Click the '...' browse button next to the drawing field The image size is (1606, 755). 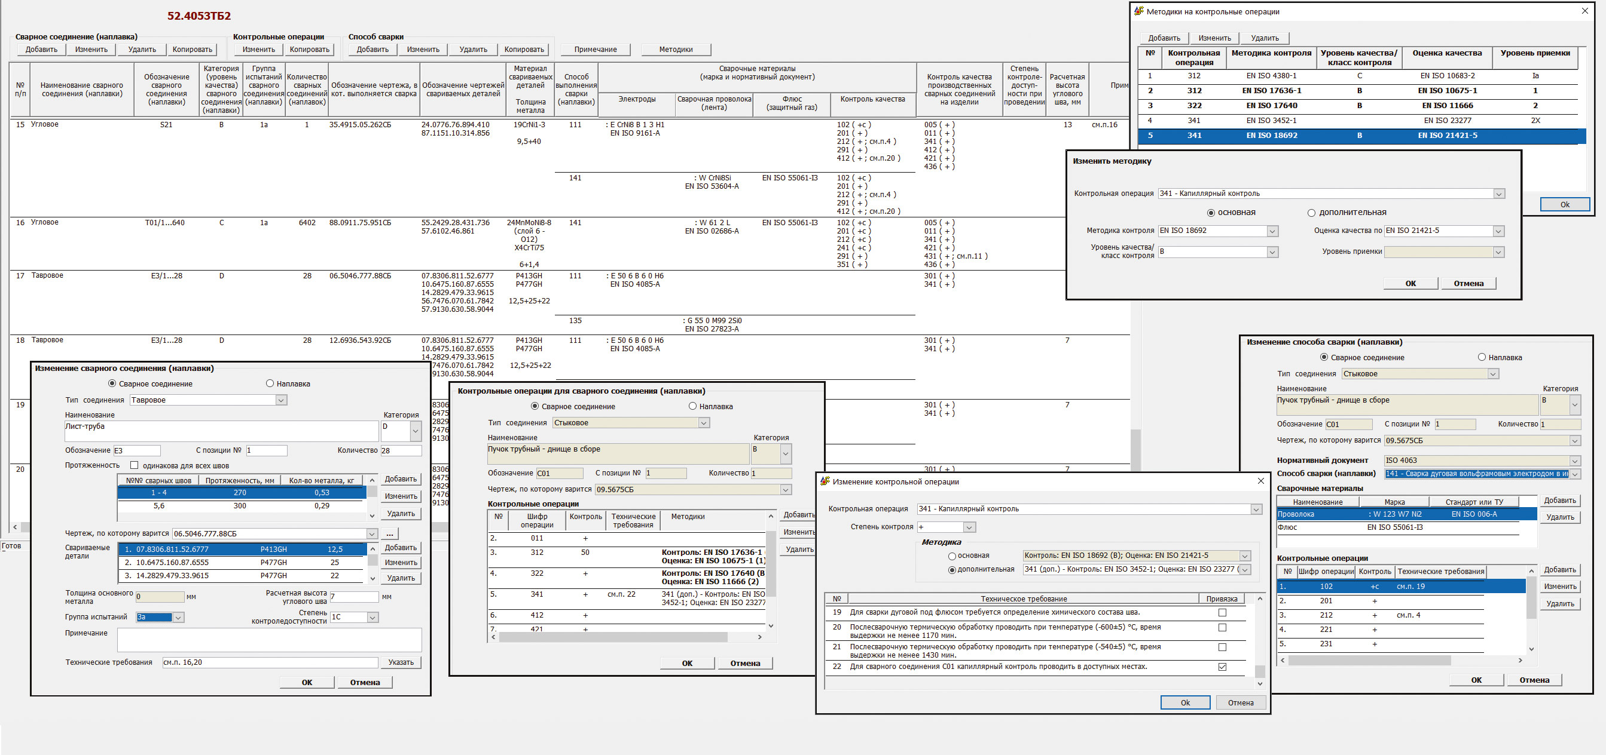pos(390,534)
